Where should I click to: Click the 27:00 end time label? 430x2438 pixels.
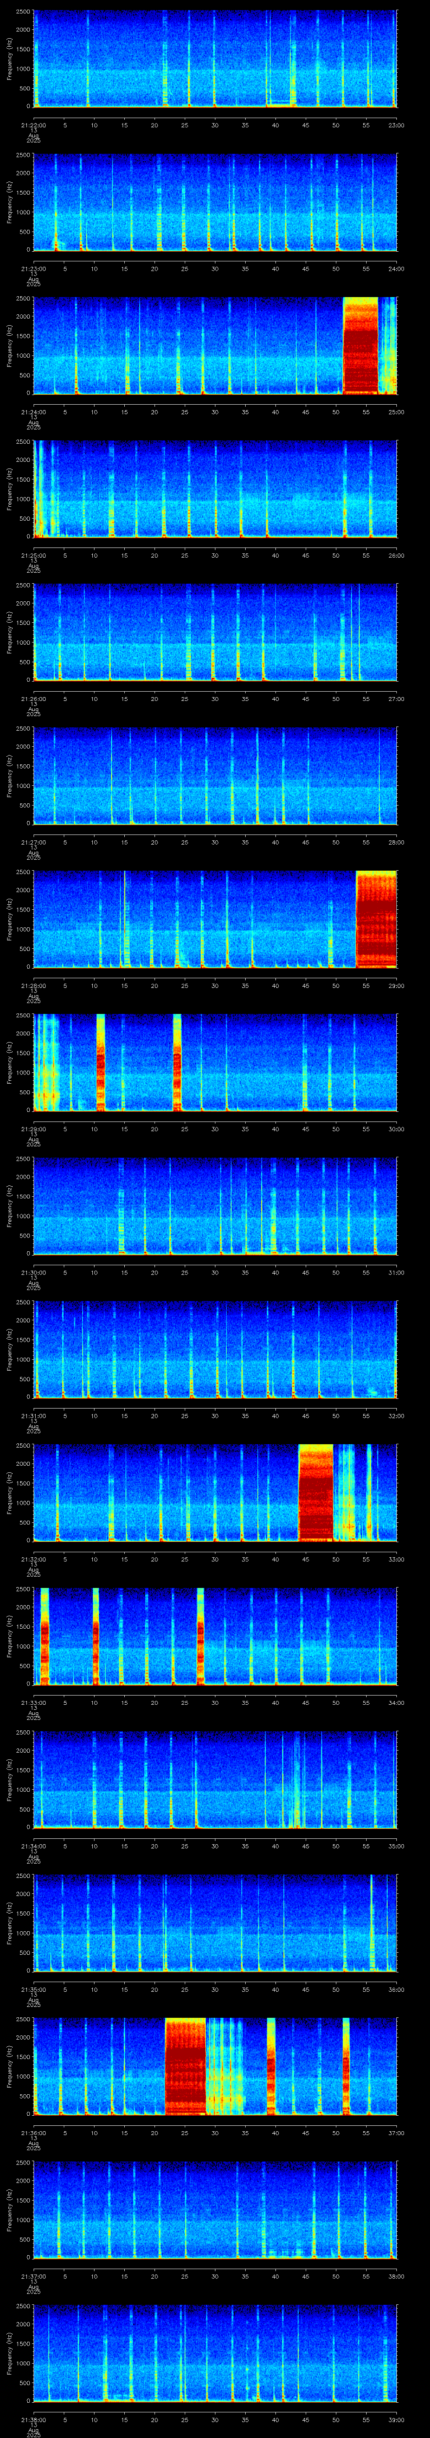[x=396, y=698]
